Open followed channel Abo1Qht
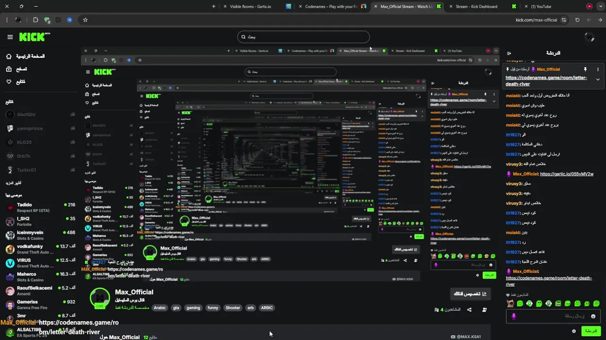The width and height of the screenshot is (606, 340). click(40, 114)
